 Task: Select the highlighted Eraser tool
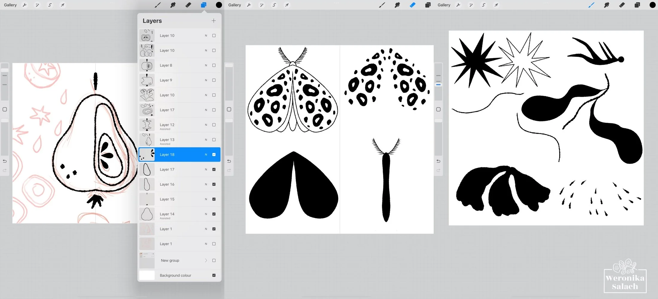[413, 5]
